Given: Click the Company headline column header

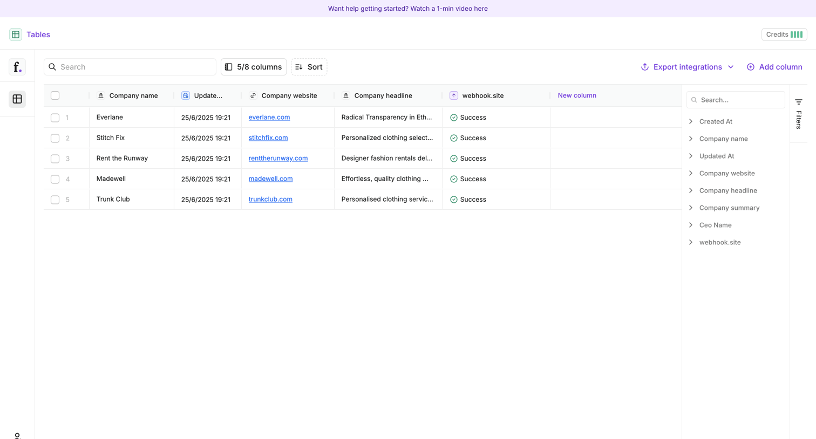Looking at the screenshot, I should pos(389,95).
